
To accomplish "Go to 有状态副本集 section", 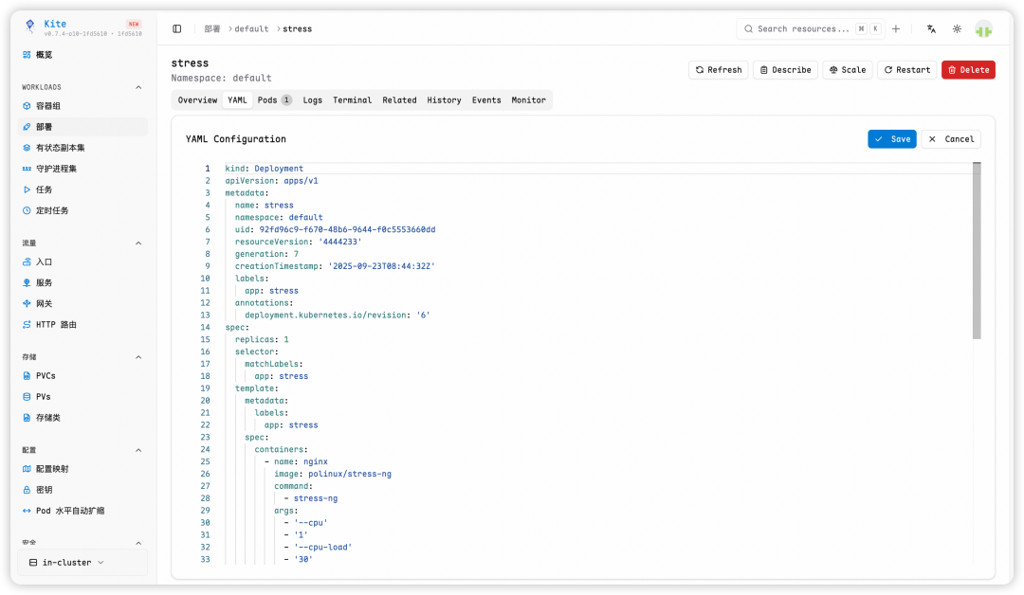I will click(60, 148).
